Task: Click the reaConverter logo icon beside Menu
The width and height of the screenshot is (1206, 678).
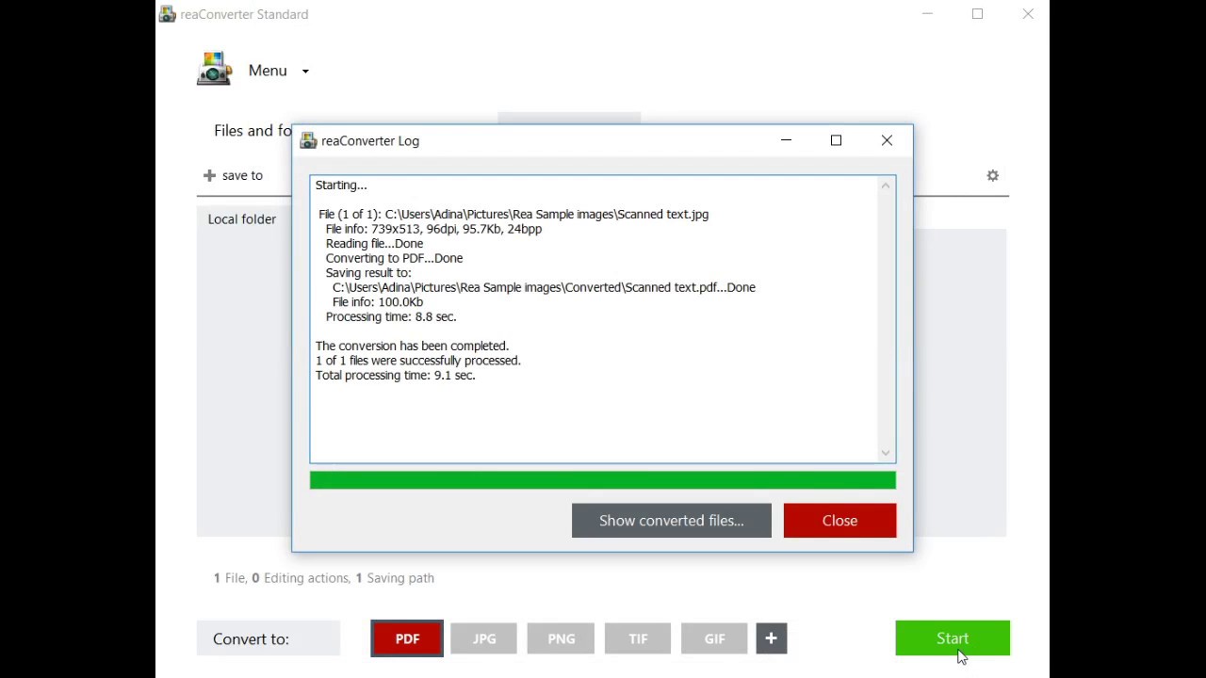Action: (214, 70)
